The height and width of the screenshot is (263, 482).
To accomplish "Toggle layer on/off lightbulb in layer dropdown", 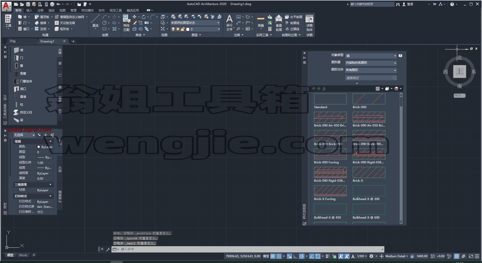I will pos(173,29).
